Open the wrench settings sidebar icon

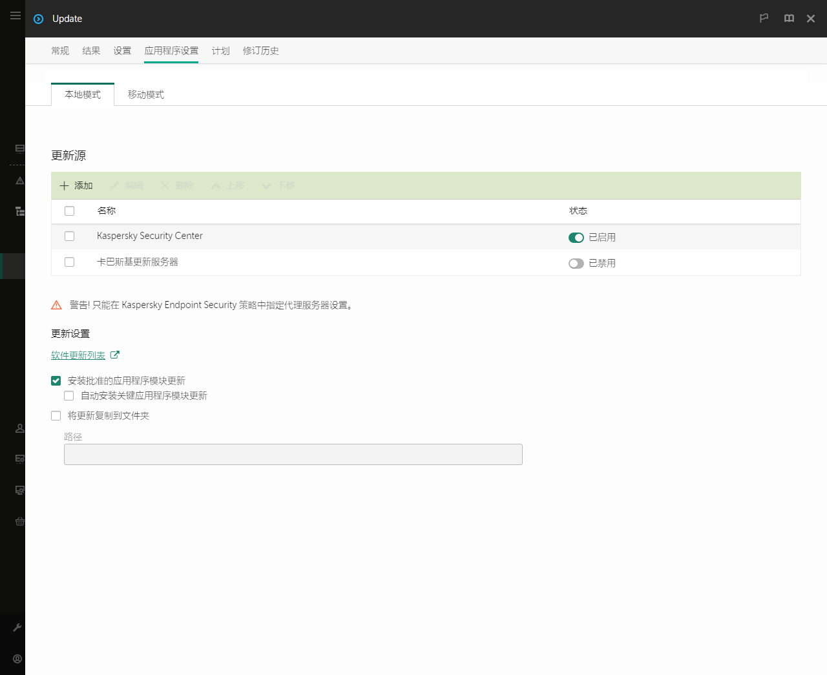coord(17,627)
